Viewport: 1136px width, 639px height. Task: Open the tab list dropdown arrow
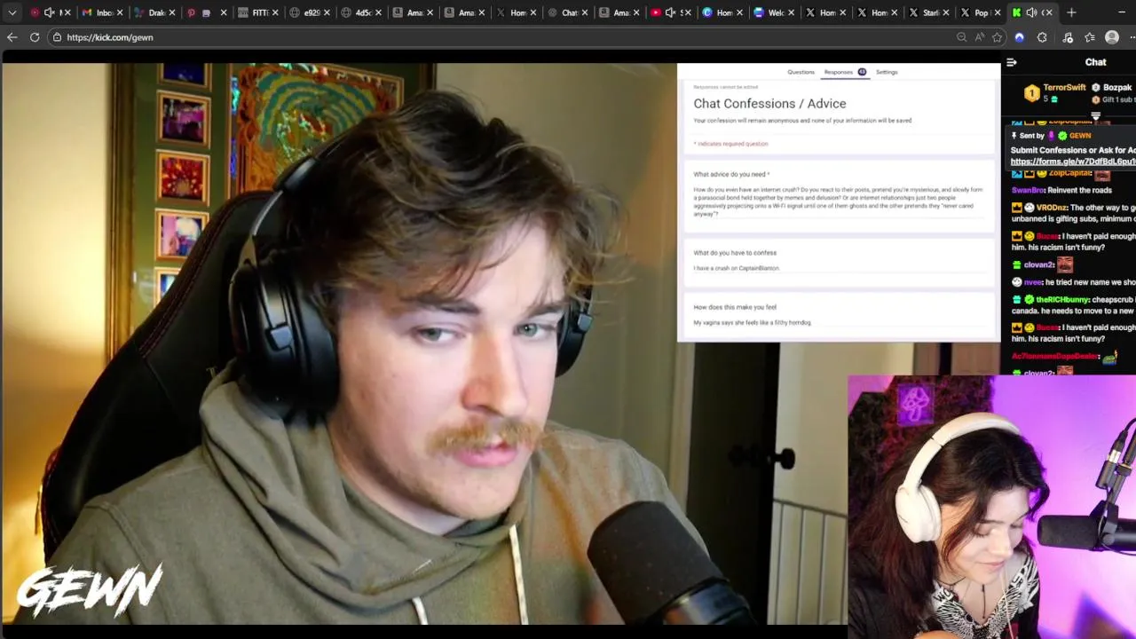click(x=12, y=12)
